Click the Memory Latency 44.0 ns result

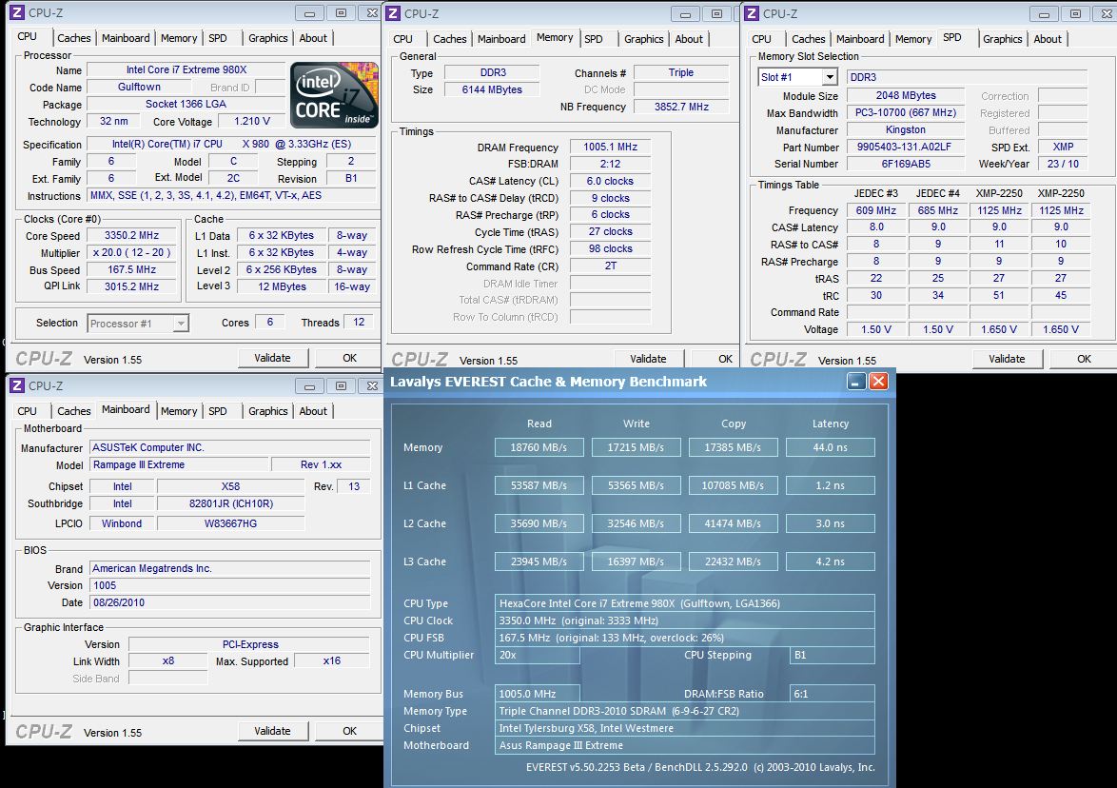click(830, 447)
